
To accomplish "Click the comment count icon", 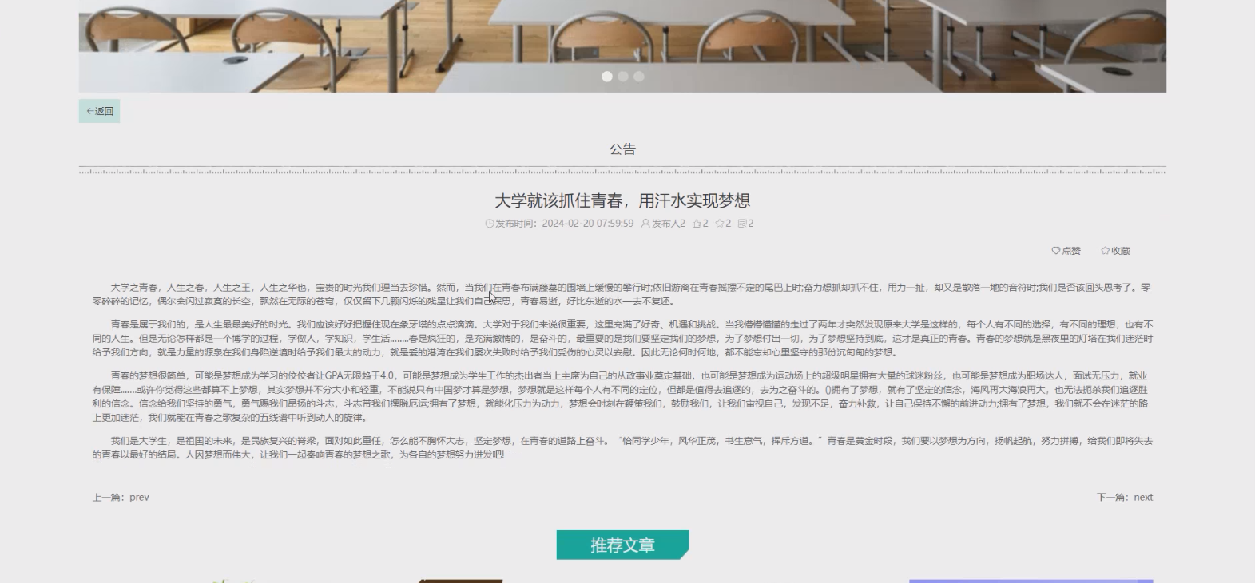I will coord(742,224).
